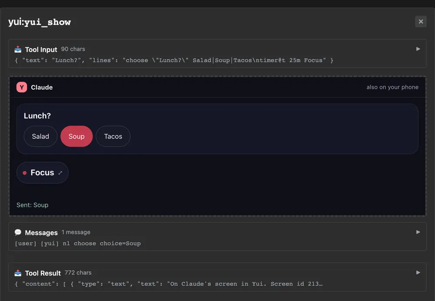
Task: Click the Tool Result content preview text
Action: (169, 284)
